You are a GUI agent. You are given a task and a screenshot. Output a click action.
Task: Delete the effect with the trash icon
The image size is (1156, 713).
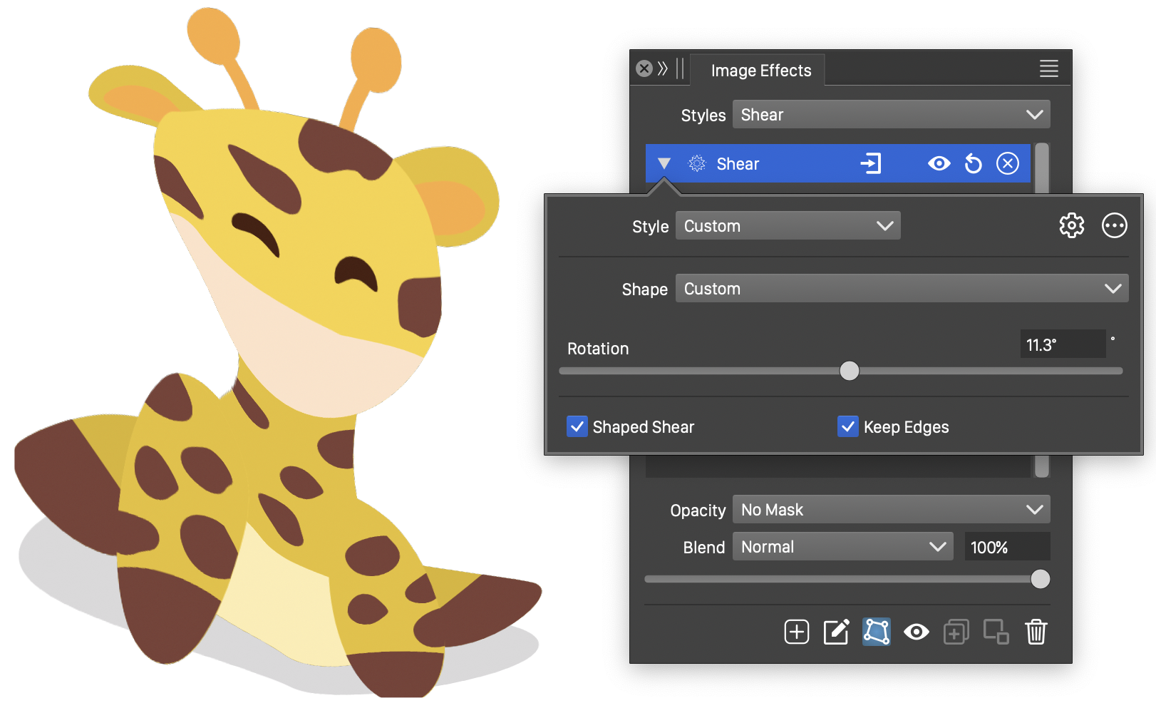[1036, 632]
